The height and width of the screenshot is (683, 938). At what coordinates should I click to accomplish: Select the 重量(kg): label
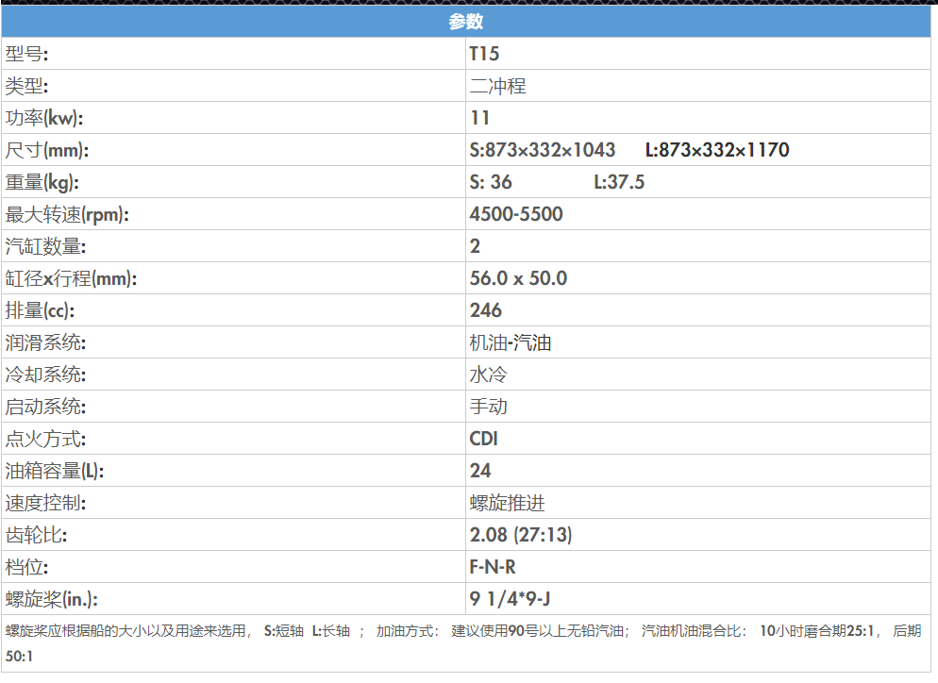click(42, 182)
